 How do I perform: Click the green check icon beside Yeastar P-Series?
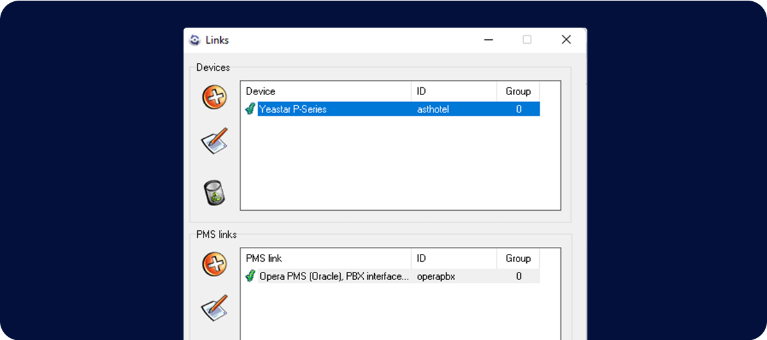click(x=251, y=109)
